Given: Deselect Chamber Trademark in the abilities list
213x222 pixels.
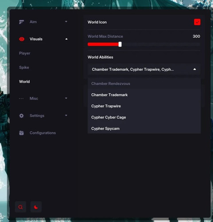Looking at the screenshot, I should click(x=144, y=95).
